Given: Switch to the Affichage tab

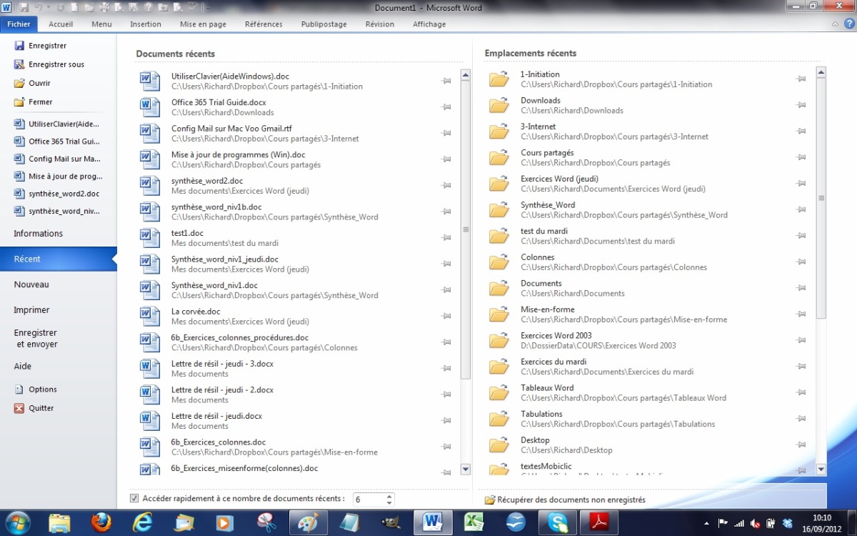Looking at the screenshot, I should [x=429, y=24].
